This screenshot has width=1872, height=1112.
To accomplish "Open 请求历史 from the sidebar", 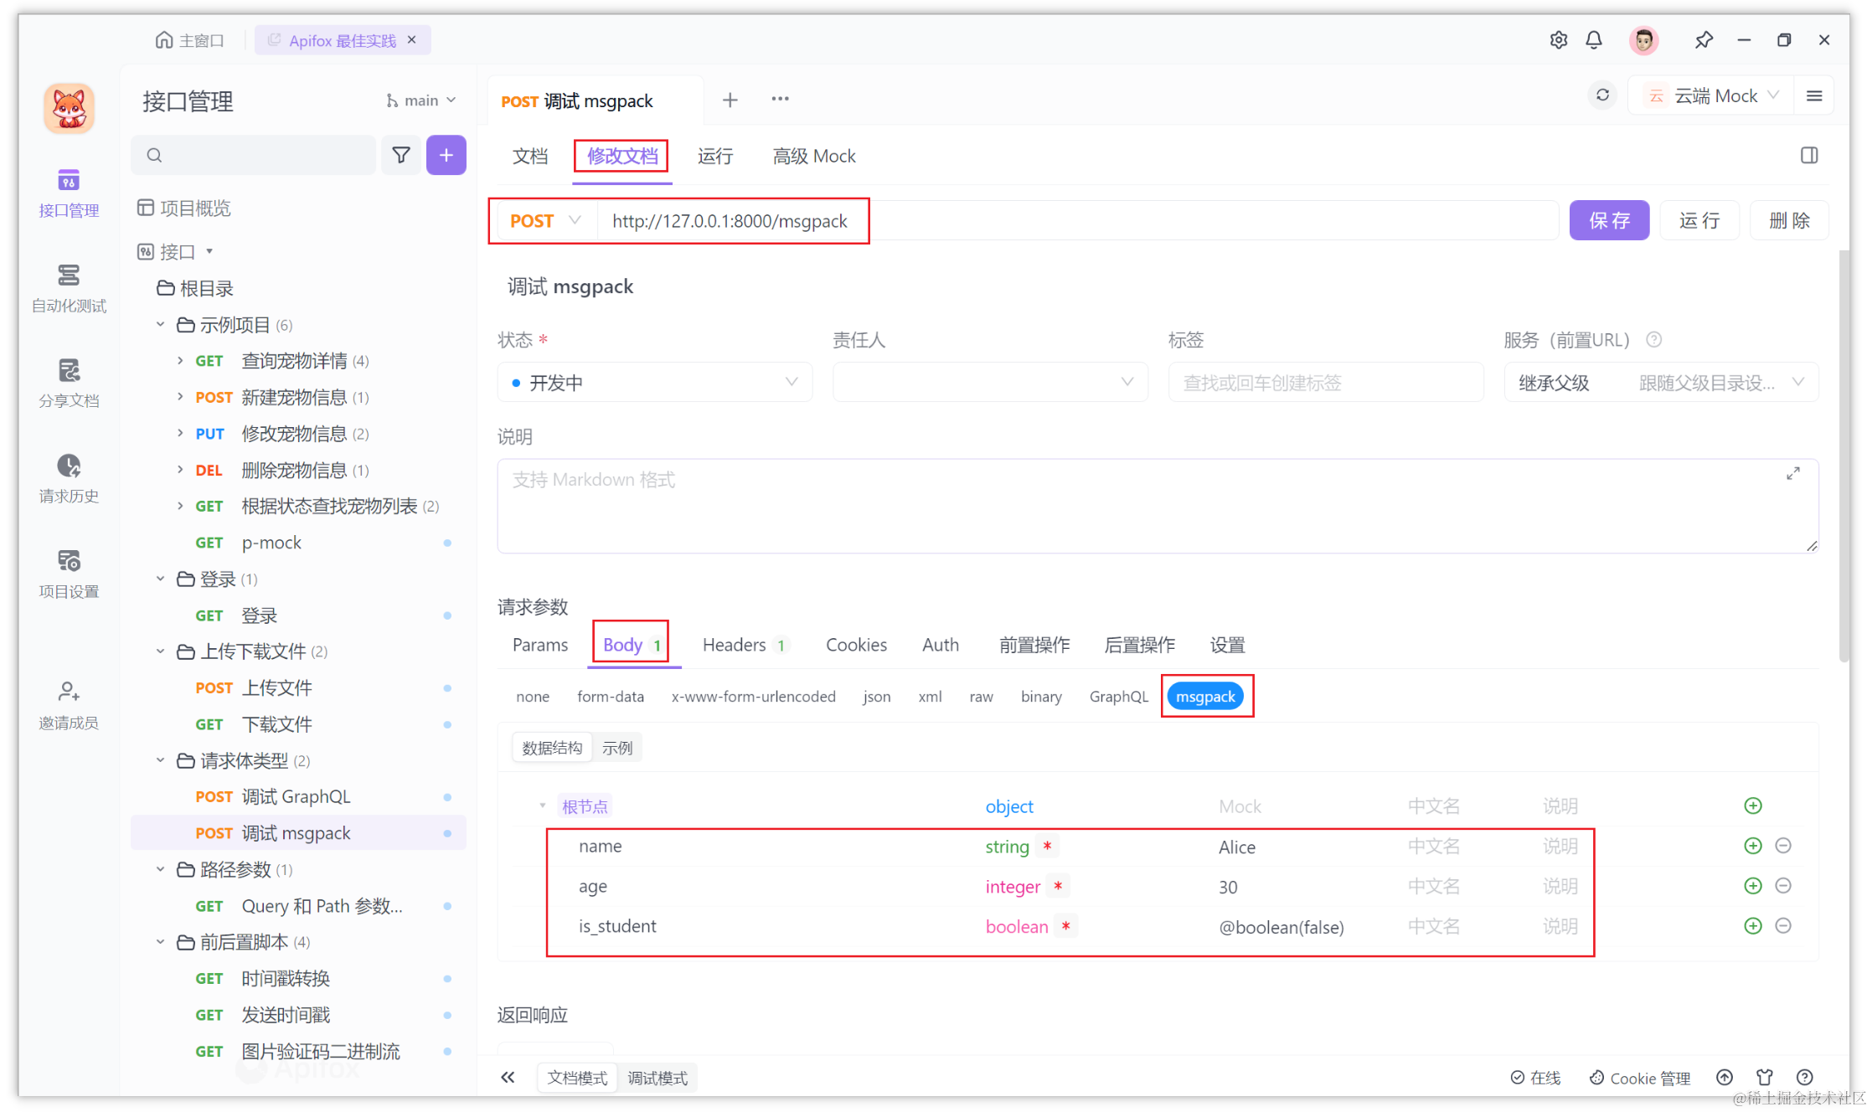I will coord(68,479).
